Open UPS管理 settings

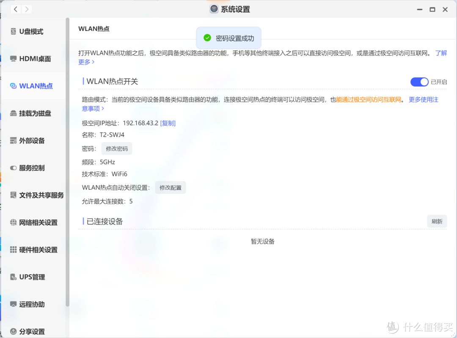(x=30, y=277)
